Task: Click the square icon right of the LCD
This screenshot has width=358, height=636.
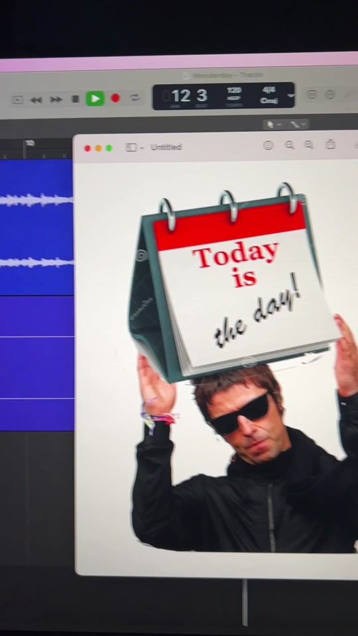Action: 312,95
